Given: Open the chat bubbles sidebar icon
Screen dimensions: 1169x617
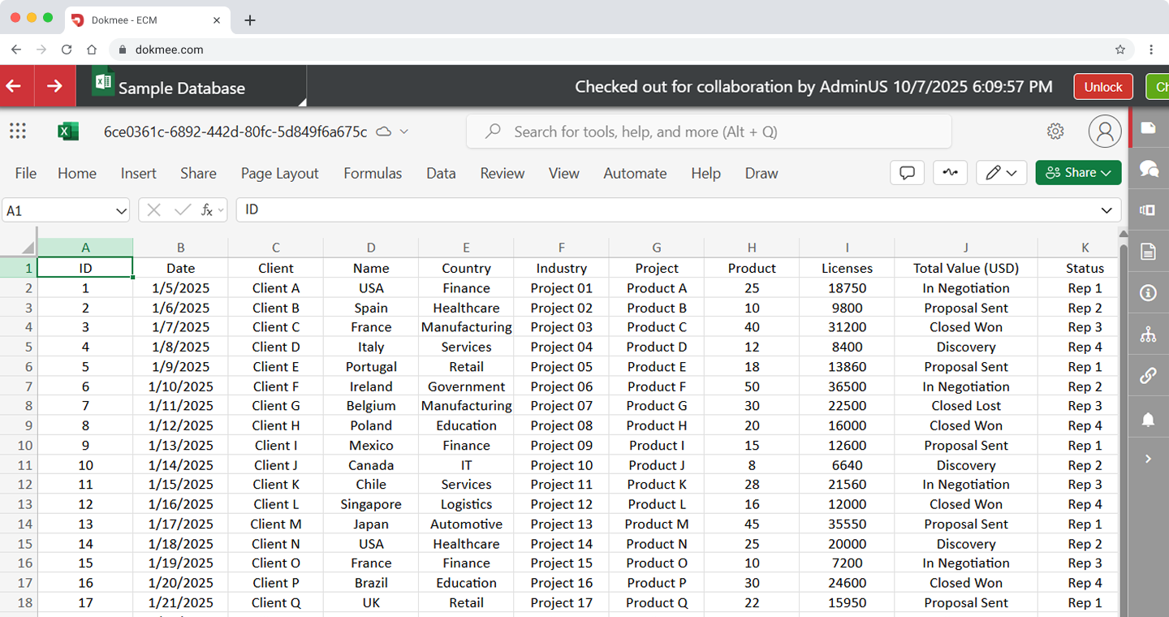Looking at the screenshot, I should 1148,169.
